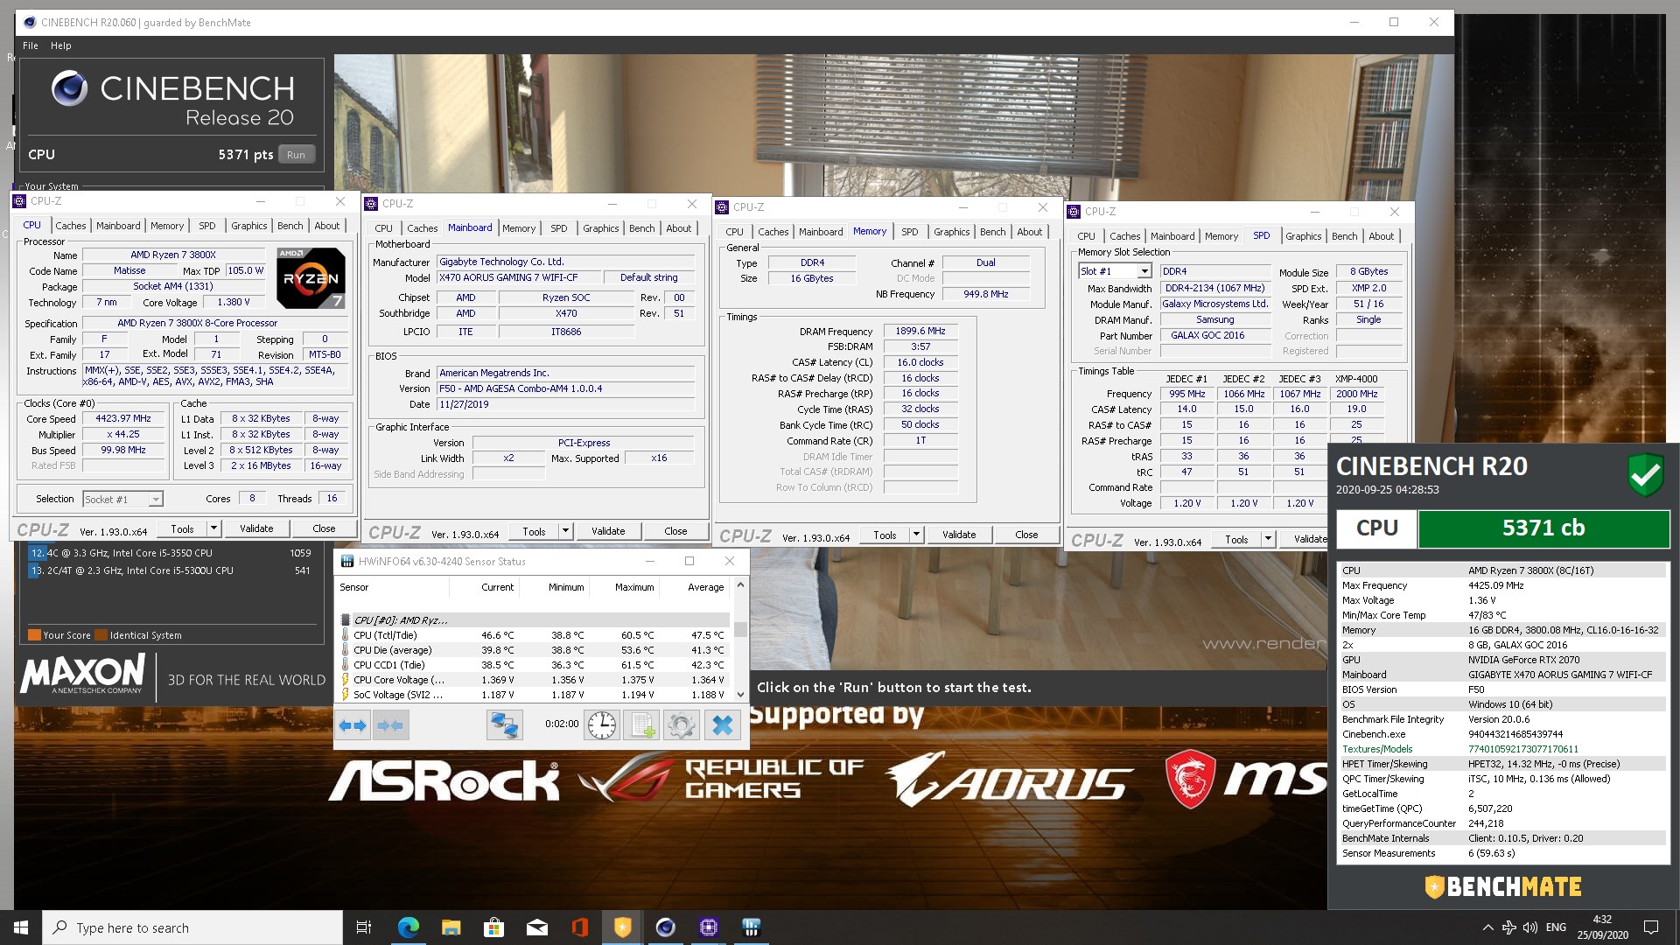Open the ENG language indicator
The height and width of the screenshot is (945, 1680).
(1556, 927)
